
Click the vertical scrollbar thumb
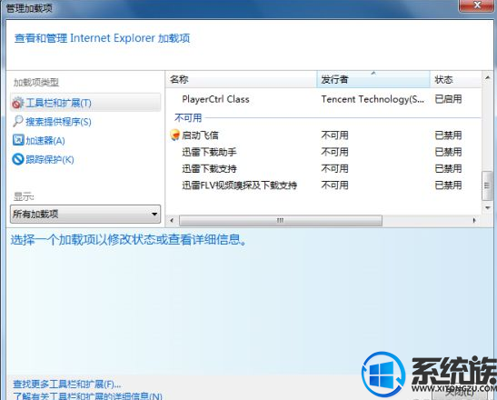tap(487, 185)
